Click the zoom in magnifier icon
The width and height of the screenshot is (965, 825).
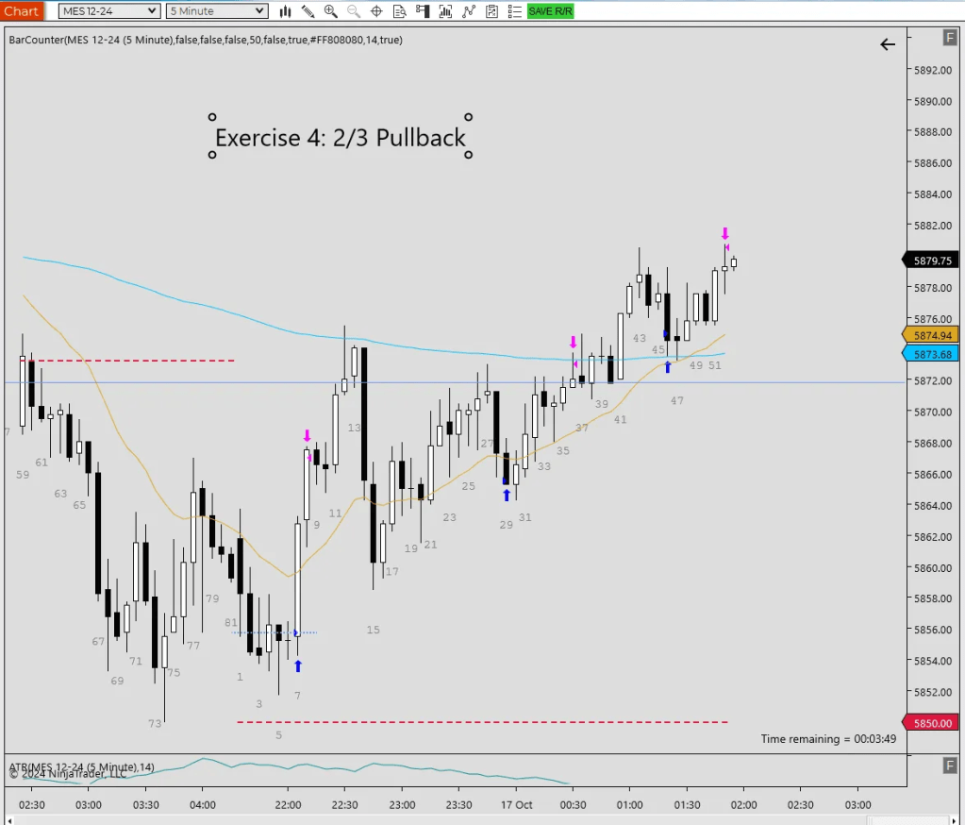tap(331, 11)
